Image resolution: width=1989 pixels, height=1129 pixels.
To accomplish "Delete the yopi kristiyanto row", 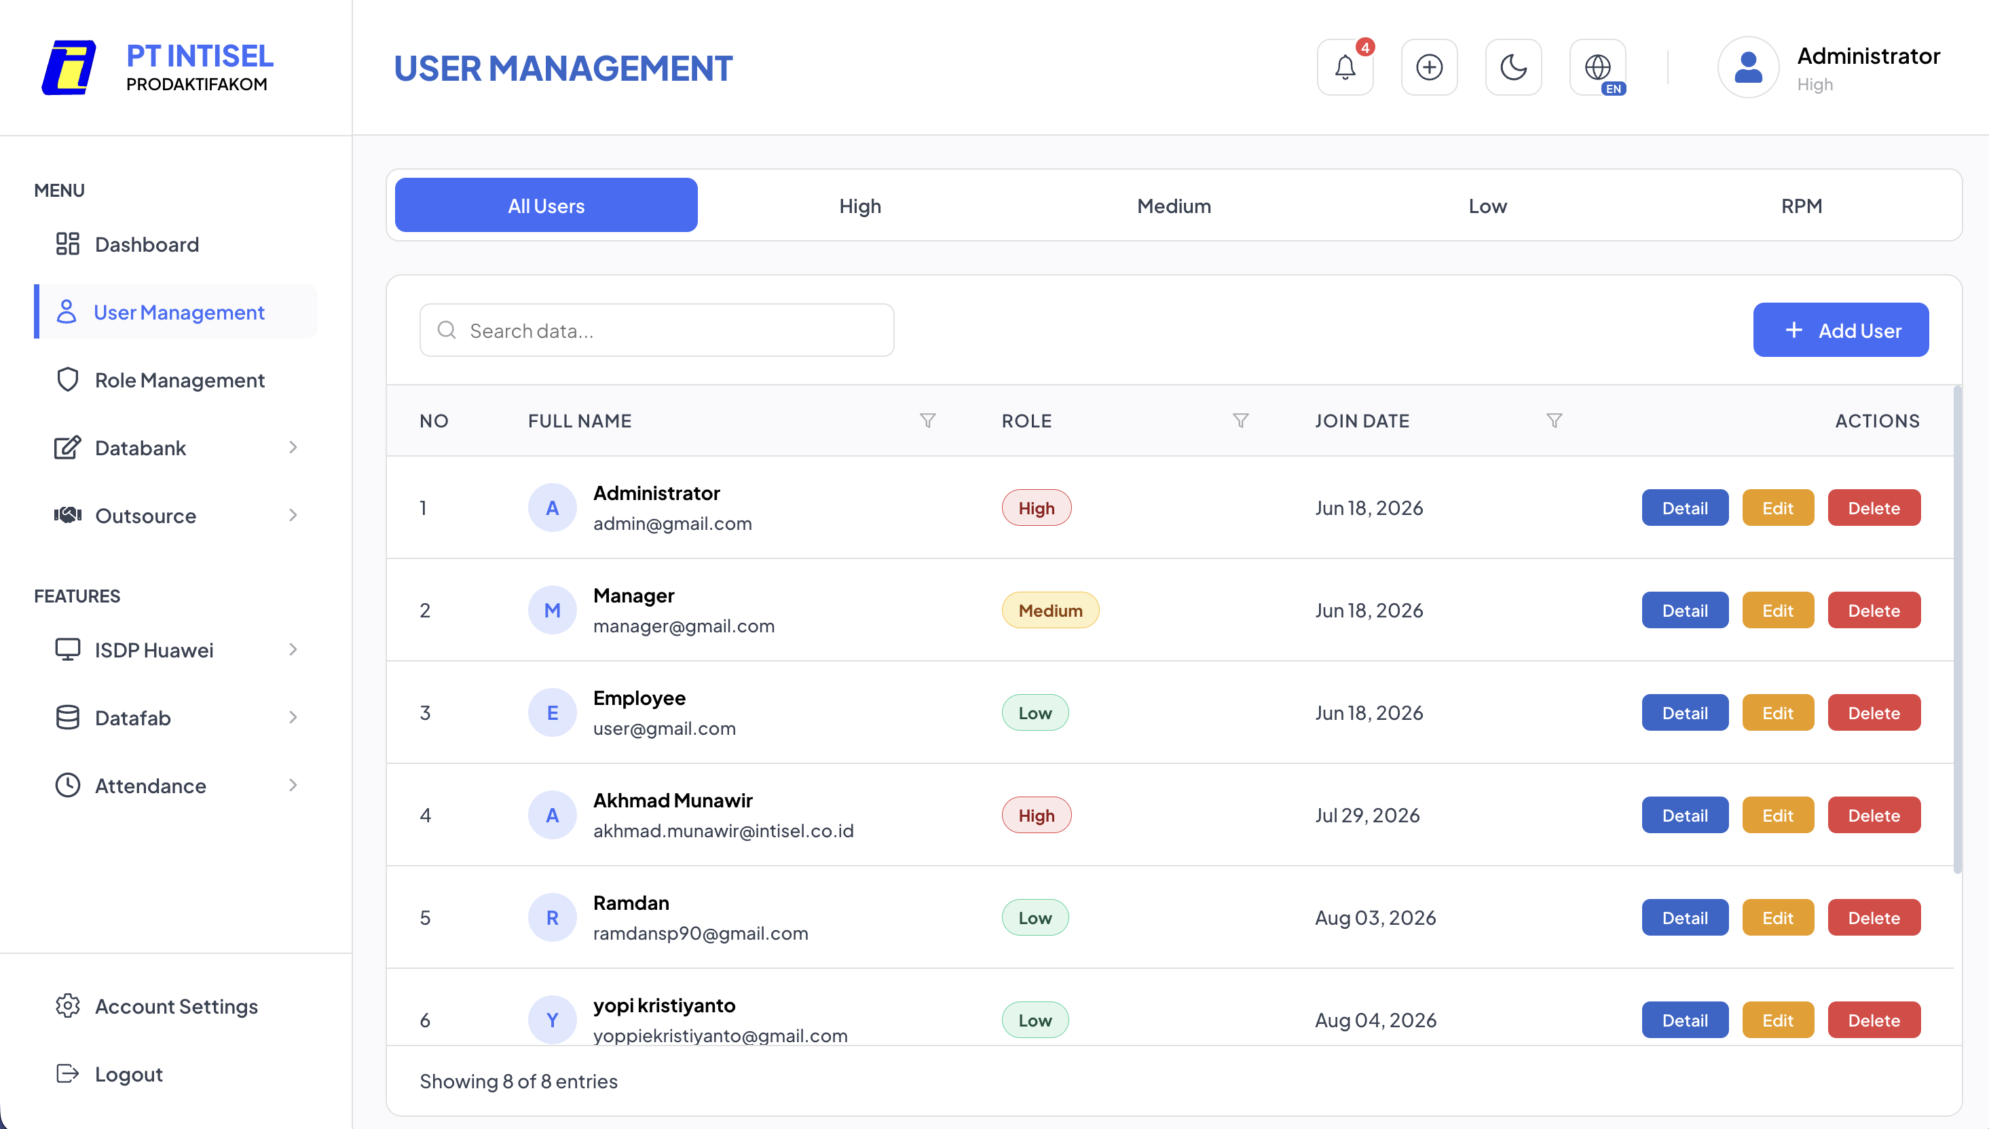I will 1874,1020.
